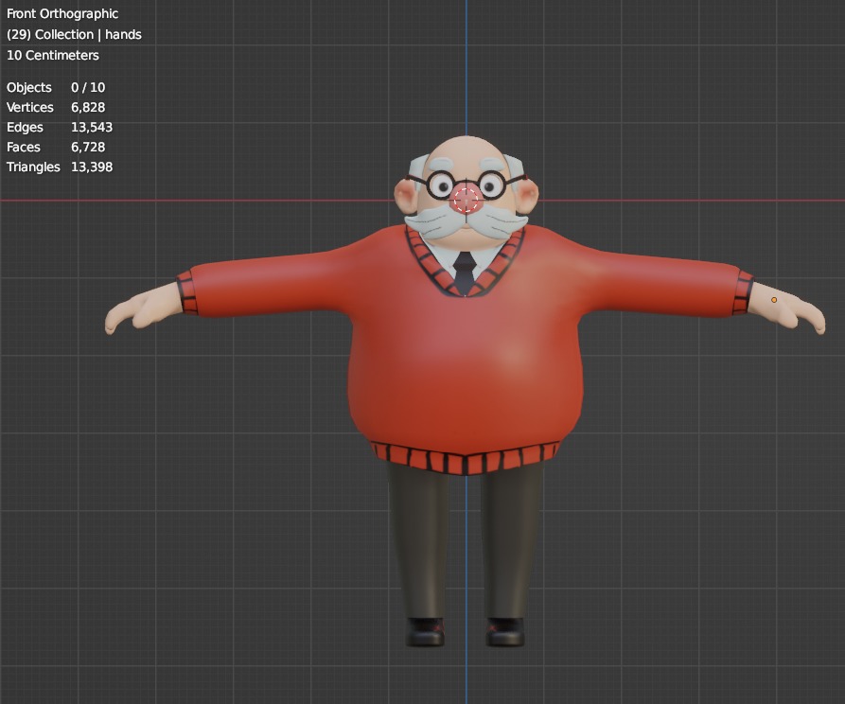Click the 'Triangles' statistics label

[x=33, y=167]
